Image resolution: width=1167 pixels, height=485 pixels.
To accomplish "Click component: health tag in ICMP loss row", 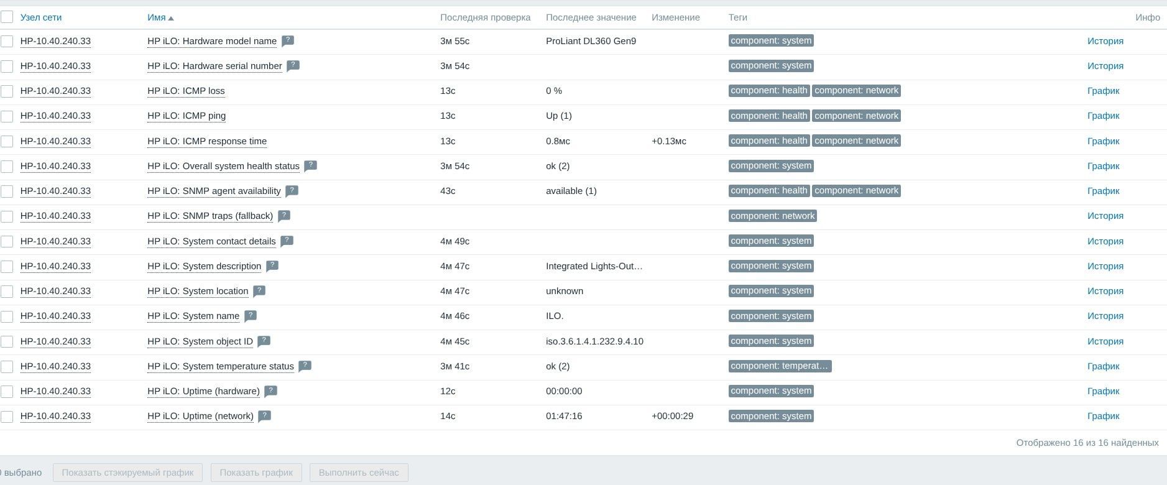I will point(768,91).
